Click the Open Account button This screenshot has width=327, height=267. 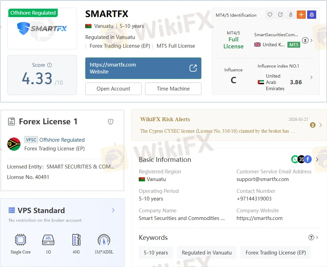tap(113, 89)
